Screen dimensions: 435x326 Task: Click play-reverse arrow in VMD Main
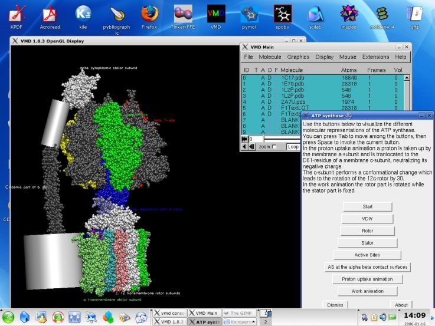coord(244,147)
